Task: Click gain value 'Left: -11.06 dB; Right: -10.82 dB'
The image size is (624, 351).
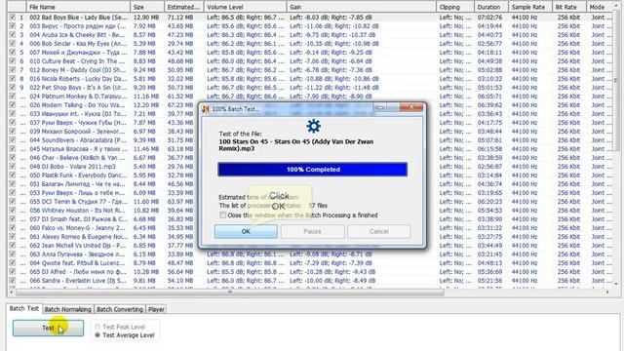Action: pyautogui.click(x=334, y=26)
